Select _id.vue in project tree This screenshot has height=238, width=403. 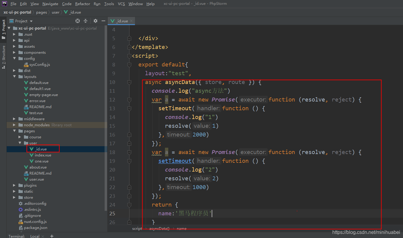[41, 149]
